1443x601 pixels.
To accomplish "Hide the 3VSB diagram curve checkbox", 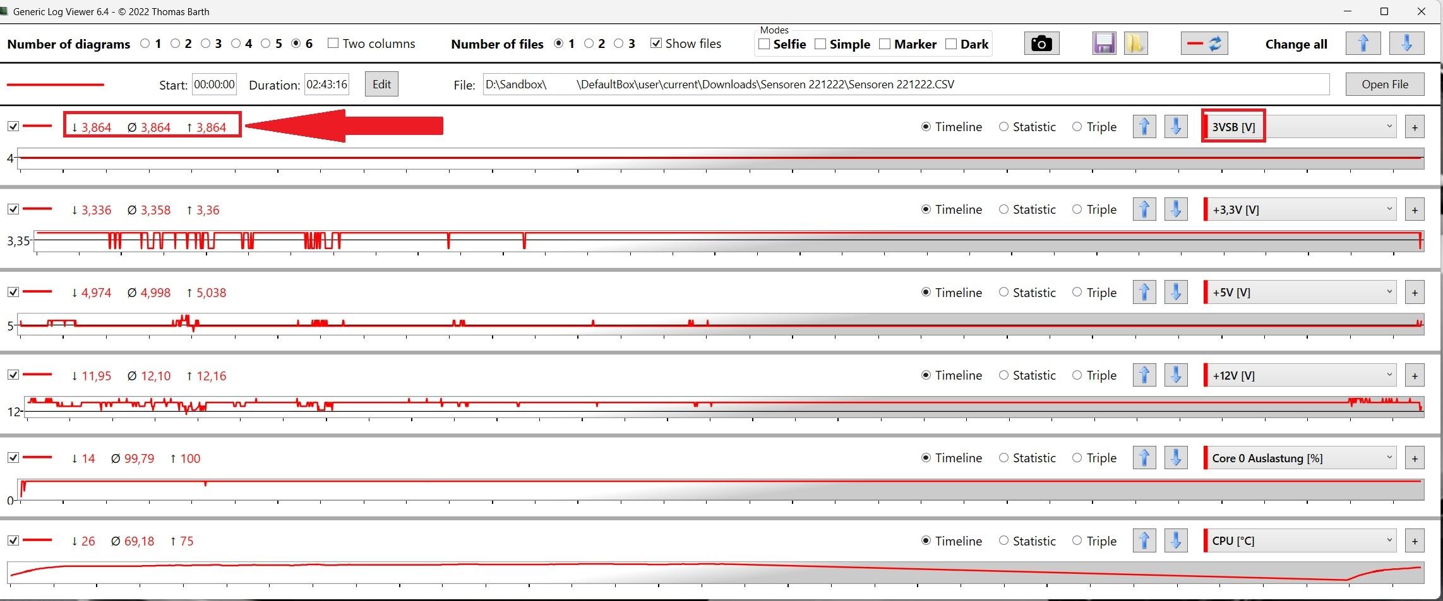I will (13, 126).
